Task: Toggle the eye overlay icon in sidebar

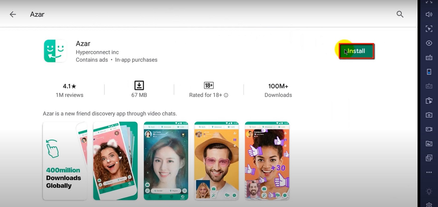Action: tap(429, 43)
